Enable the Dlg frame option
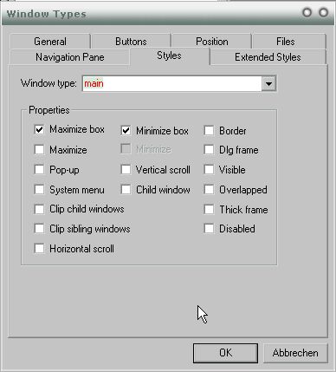Screen dimensions: 336x372 (209, 150)
